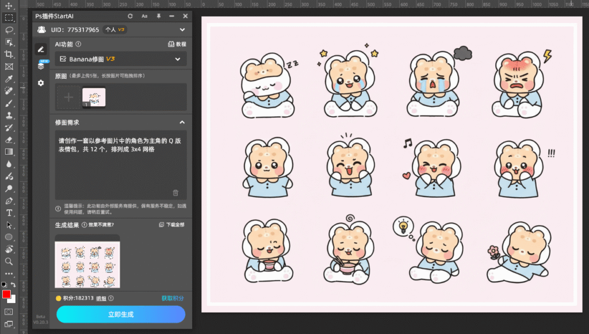Pin the StartAI plugin panel

click(x=159, y=16)
